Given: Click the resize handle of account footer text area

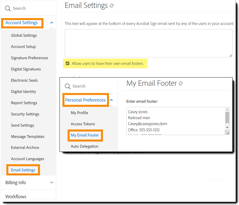Looking at the screenshot, I should coord(231,56).
